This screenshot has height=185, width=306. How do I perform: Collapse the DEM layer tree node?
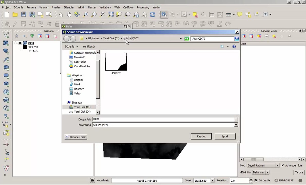[15, 43]
